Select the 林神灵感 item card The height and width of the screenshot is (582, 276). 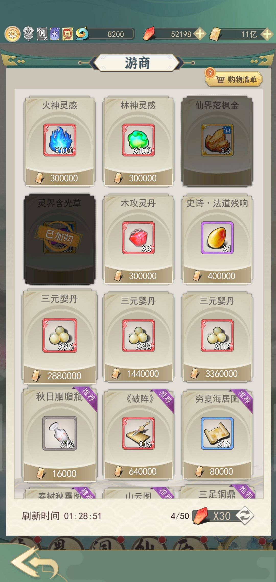click(x=138, y=141)
